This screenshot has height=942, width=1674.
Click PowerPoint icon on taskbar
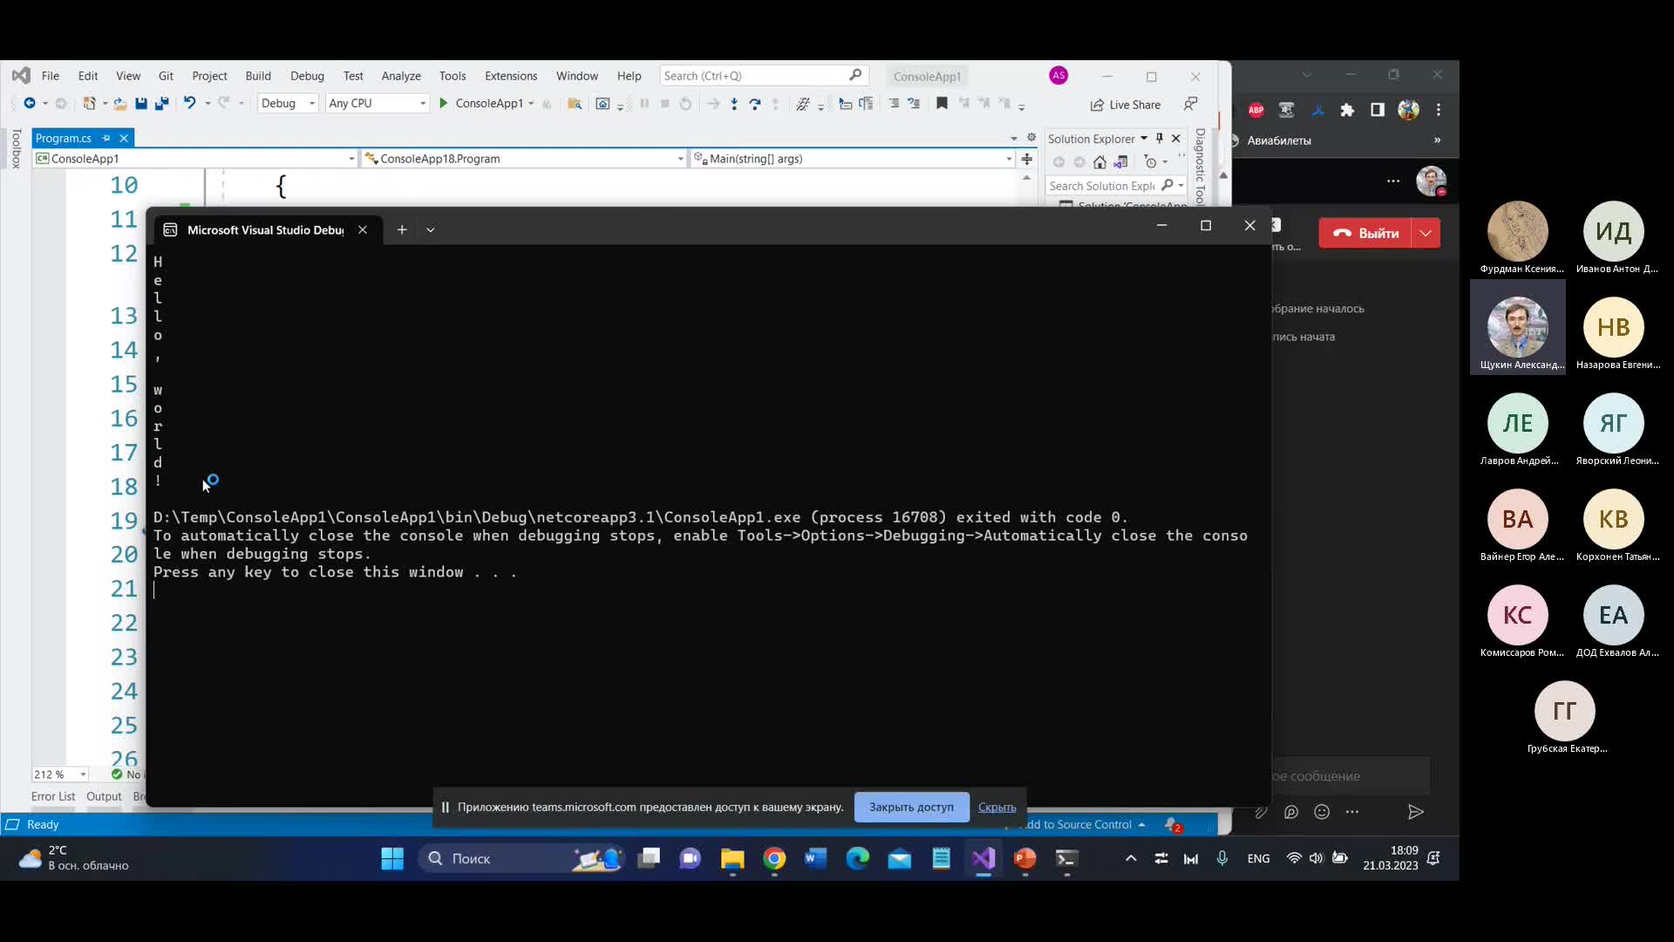pos(1025,859)
